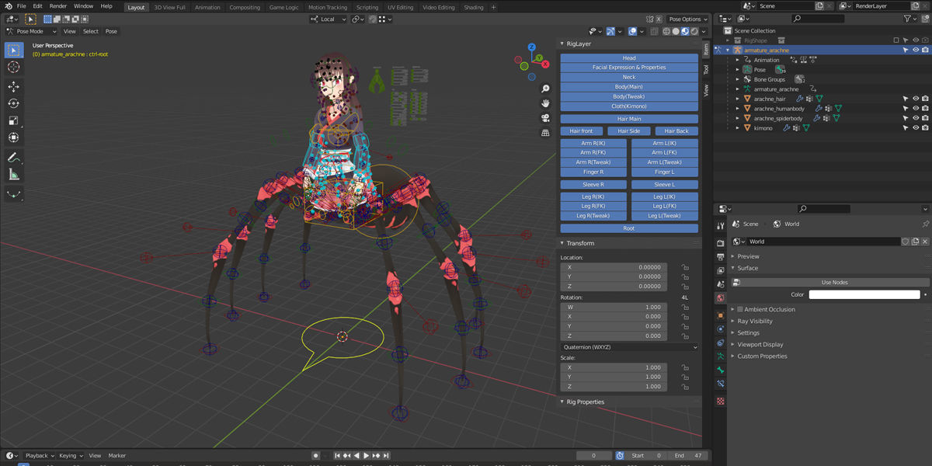Click the Blender logo menu icon
The width and height of the screenshot is (932, 466).
(7, 6)
